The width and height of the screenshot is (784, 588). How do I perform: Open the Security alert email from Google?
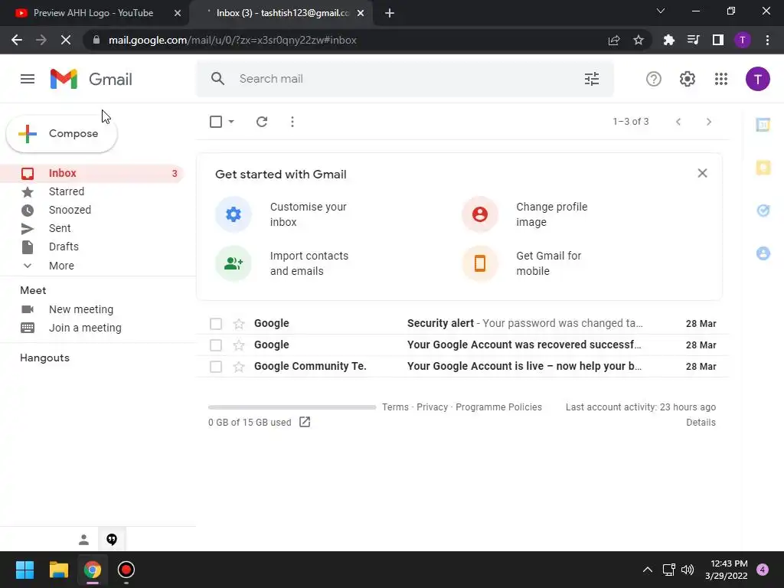[x=462, y=324]
